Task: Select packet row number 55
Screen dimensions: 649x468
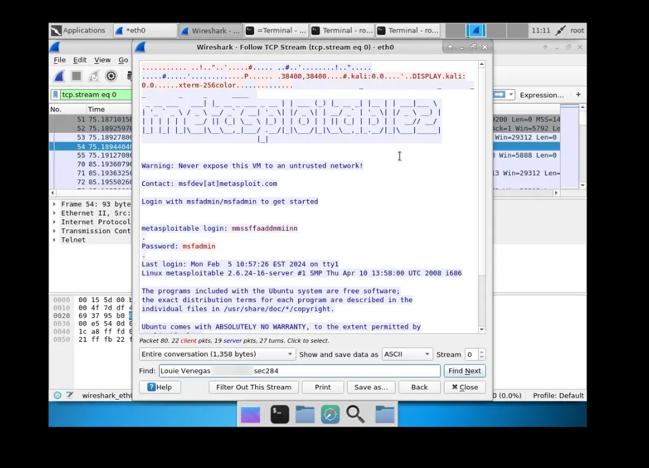Action: pyautogui.click(x=91, y=155)
